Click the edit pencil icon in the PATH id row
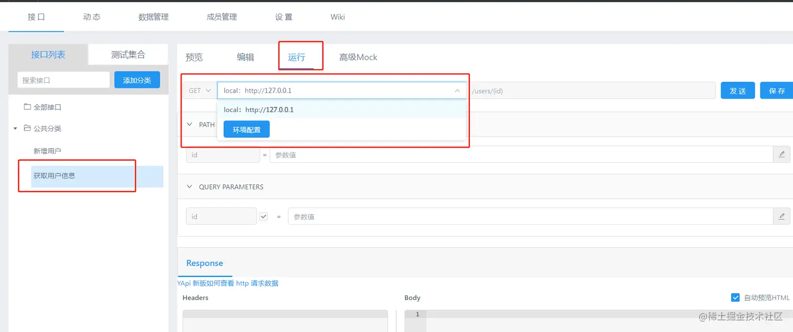Screen dimensions: 793x332 click(x=781, y=154)
